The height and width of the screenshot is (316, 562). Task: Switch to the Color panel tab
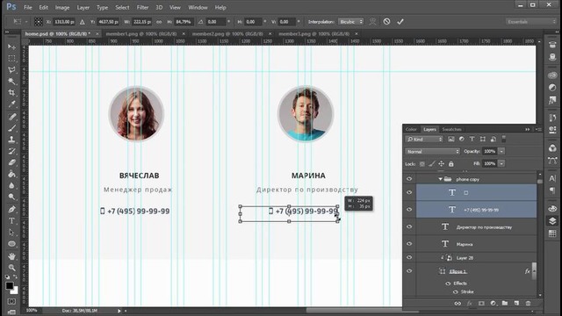click(411, 129)
